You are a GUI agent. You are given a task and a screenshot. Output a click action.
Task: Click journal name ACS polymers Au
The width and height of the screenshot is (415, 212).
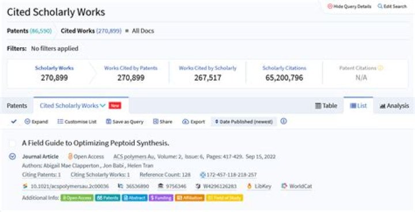(x=134, y=157)
